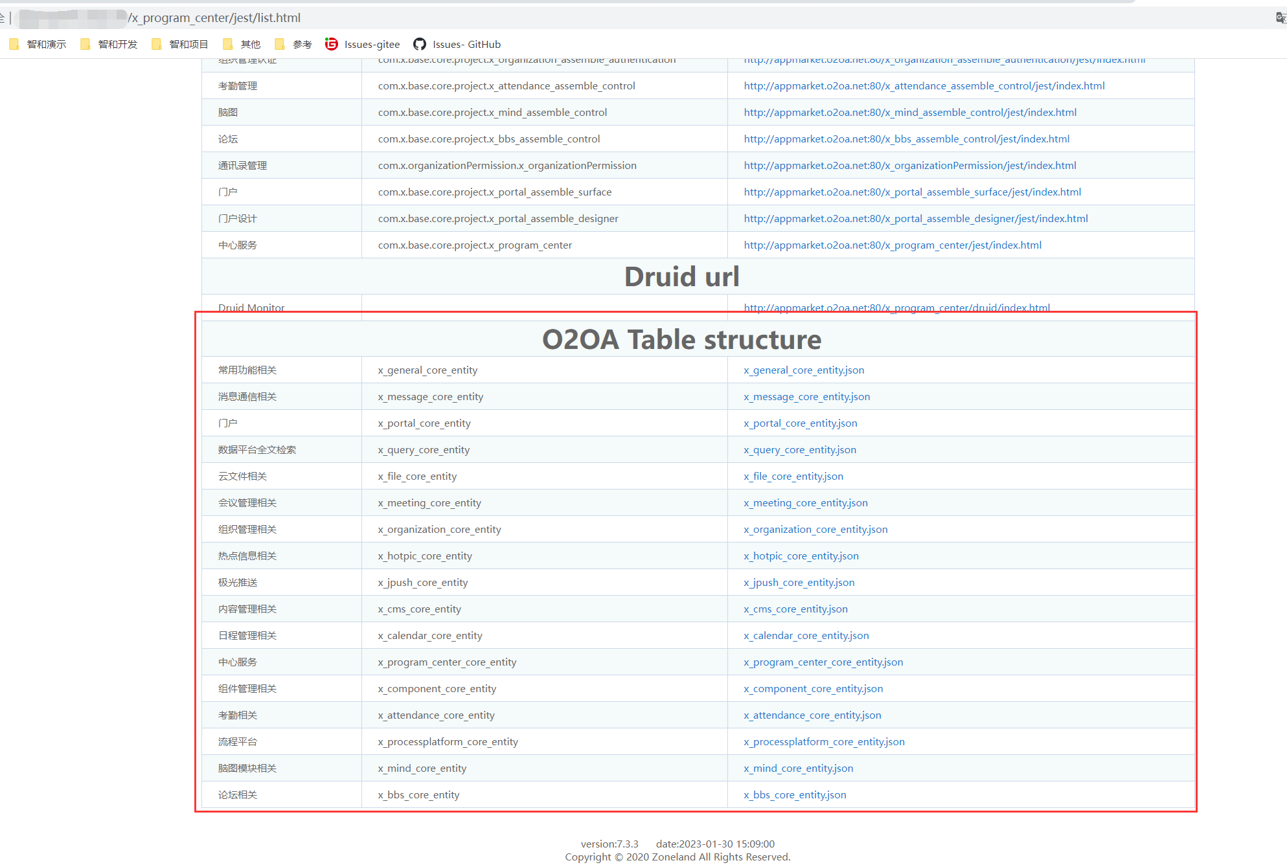1287x865 pixels.
Task: Open the 智和开发 bookmark folder
Action: (x=110, y=44)
